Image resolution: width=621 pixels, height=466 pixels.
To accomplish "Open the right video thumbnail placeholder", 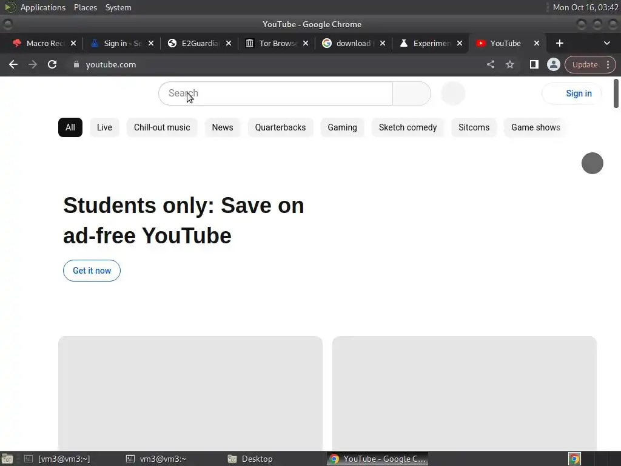I will [x=465, y=393].
